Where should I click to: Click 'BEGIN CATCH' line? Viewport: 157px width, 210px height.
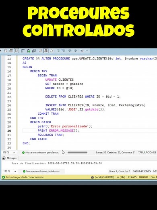pos(41,122)
